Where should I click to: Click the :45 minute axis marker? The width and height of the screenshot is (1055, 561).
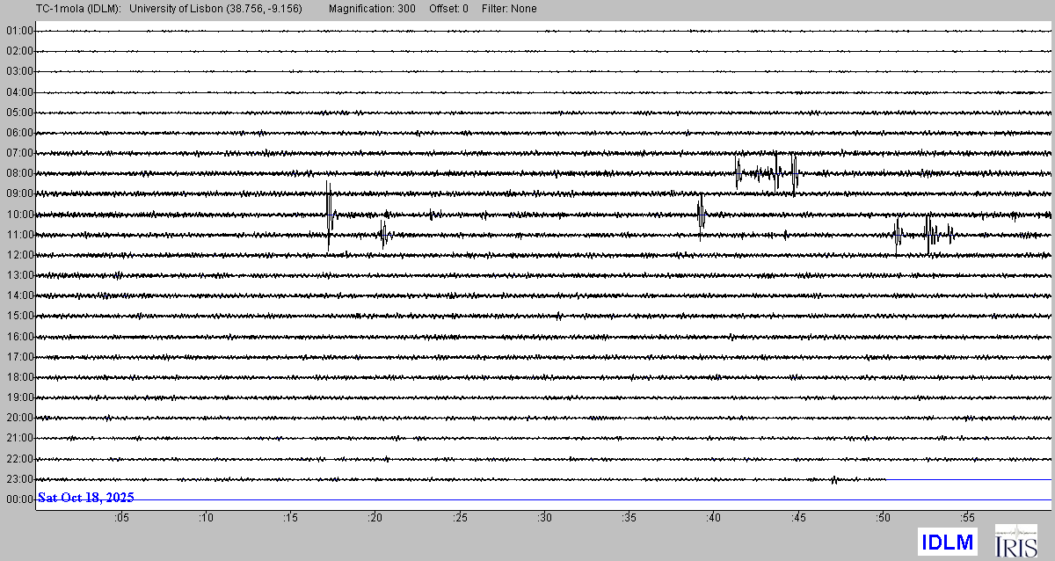pyautogui.click(x=798, y=518)
